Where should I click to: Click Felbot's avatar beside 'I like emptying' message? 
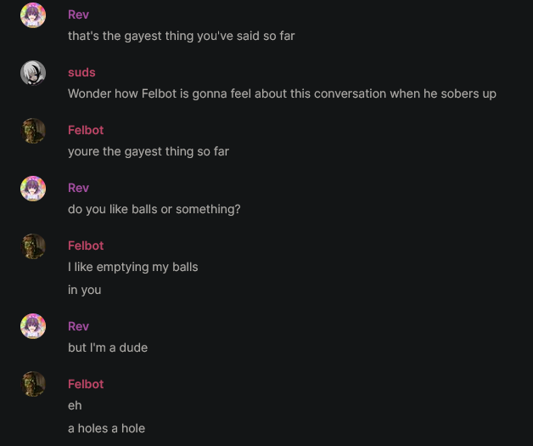(x=33, y=246)
